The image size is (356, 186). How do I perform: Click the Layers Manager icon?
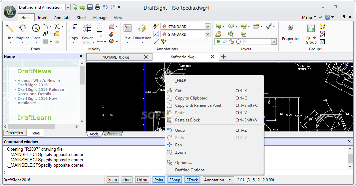click(218, 26)
